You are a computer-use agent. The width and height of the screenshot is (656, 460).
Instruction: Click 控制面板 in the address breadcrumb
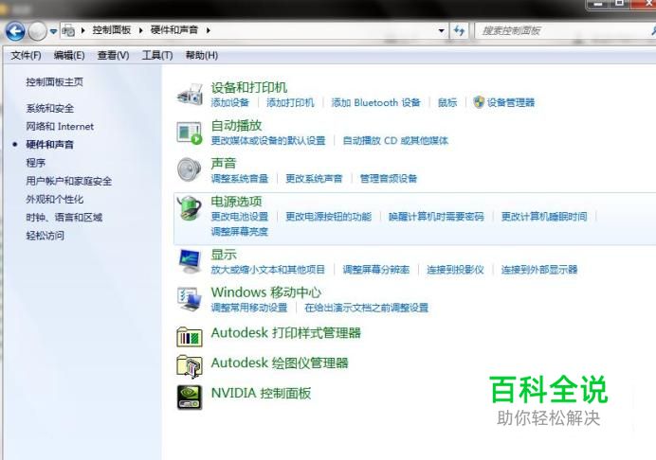tap(112, 30)
